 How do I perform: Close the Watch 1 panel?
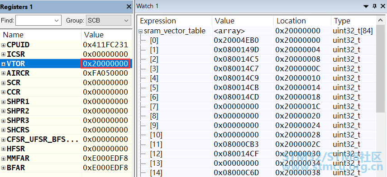point(383,6)
